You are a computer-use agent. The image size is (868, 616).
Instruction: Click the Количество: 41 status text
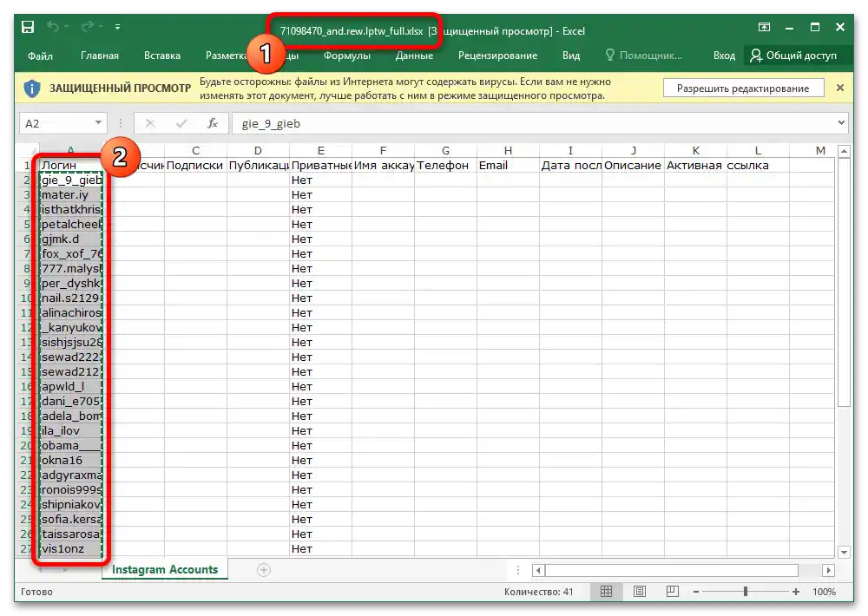pyautogui.click(x=539, y=592)
